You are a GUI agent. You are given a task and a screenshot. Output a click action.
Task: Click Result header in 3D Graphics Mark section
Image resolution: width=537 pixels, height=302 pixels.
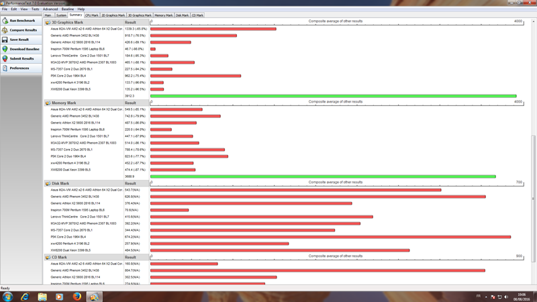[x=136, y=22]
